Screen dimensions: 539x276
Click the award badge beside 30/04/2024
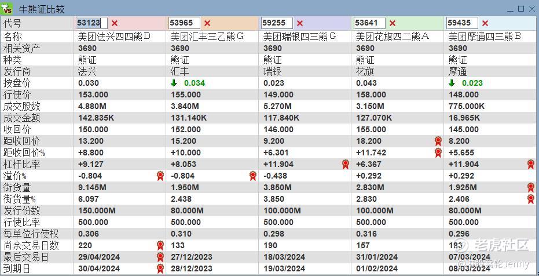(x=160, y=268)
